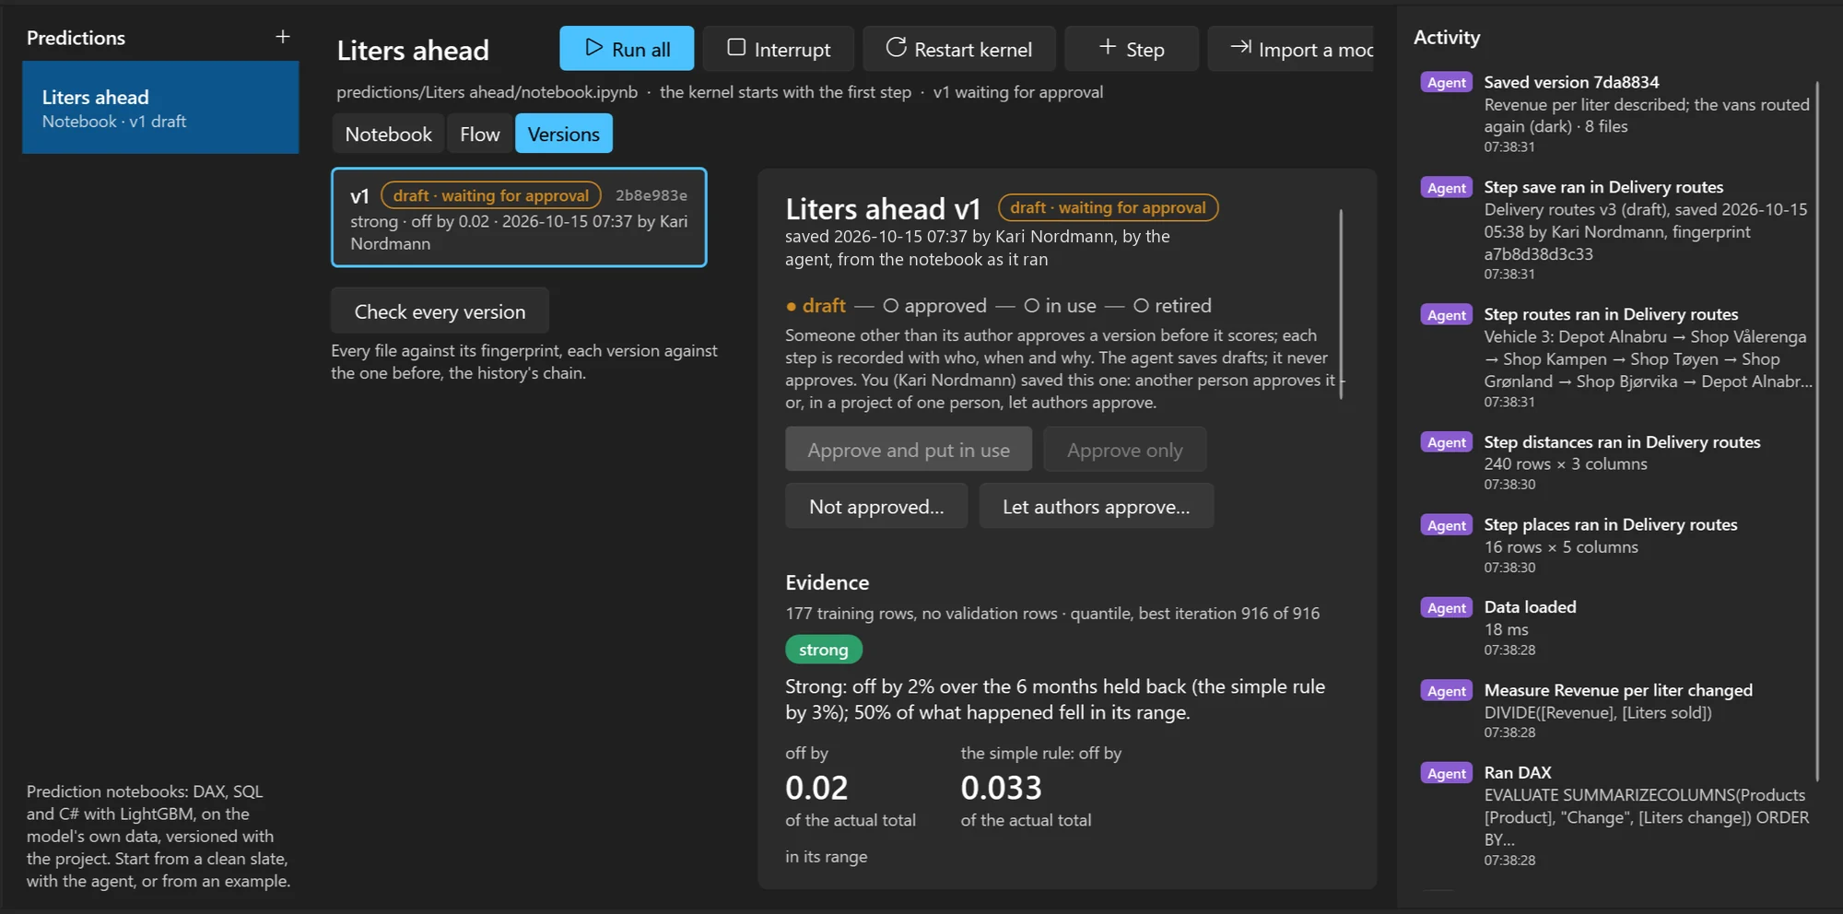Select the v1 version card
The height and width of the screenshot is (914, 1843).
519,217
